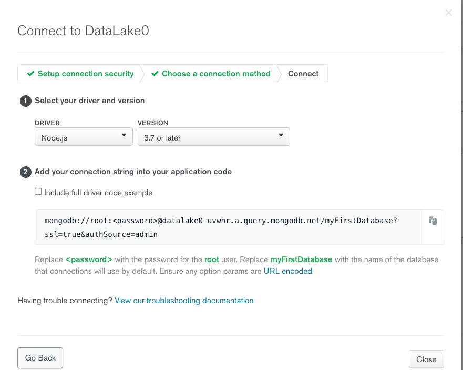Click the Close button
This screenshot has height=370, width=463.
pos(426,359)
